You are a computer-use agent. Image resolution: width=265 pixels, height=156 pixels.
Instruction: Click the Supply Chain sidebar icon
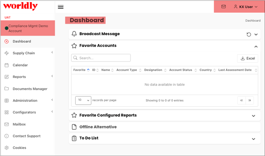(x=7, y=53)
